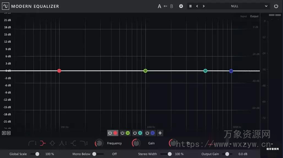Click the Stereo Width 100 % value
283x158 pixels.
(x=179, y=154)
